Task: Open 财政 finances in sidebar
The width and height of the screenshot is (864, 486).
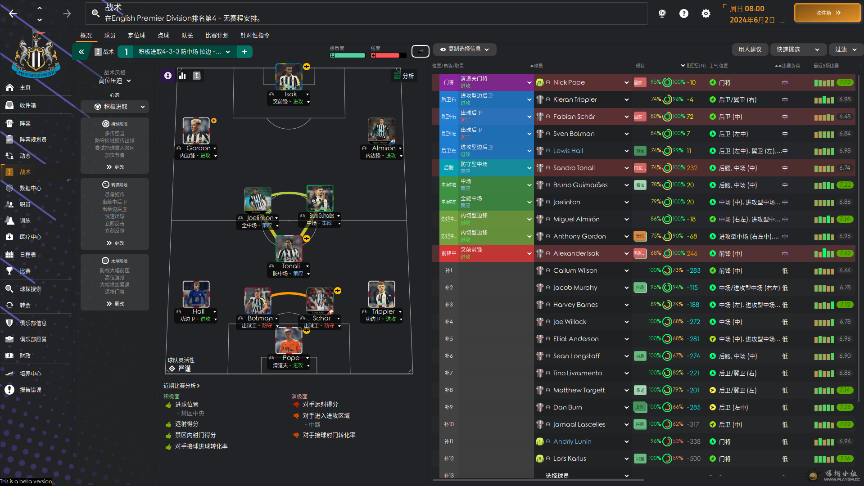Action: pyautogui.click(x=25, y=355)
